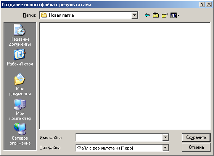Click the question mark help button
Viewport: 214px width, 156px height.
pyautogui.click(x=202, y=5)
